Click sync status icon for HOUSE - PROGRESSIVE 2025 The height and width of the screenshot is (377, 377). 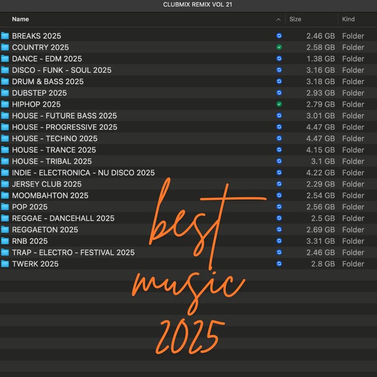(x=279, y=127)
